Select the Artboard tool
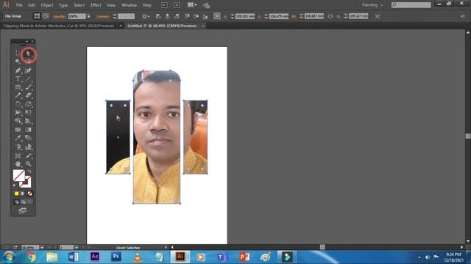Image resolution: width=471 pixels, height=264 pixels. pos(18,155)
